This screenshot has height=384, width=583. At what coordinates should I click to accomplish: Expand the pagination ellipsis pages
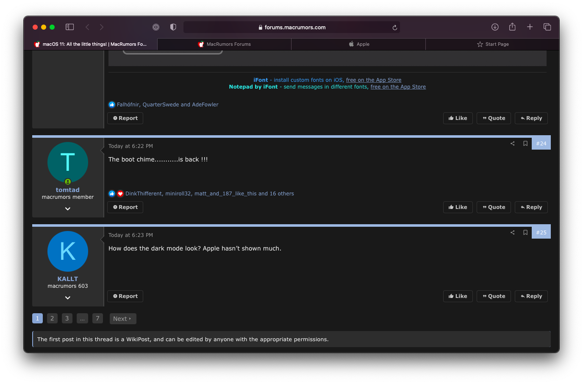point(82,318)
